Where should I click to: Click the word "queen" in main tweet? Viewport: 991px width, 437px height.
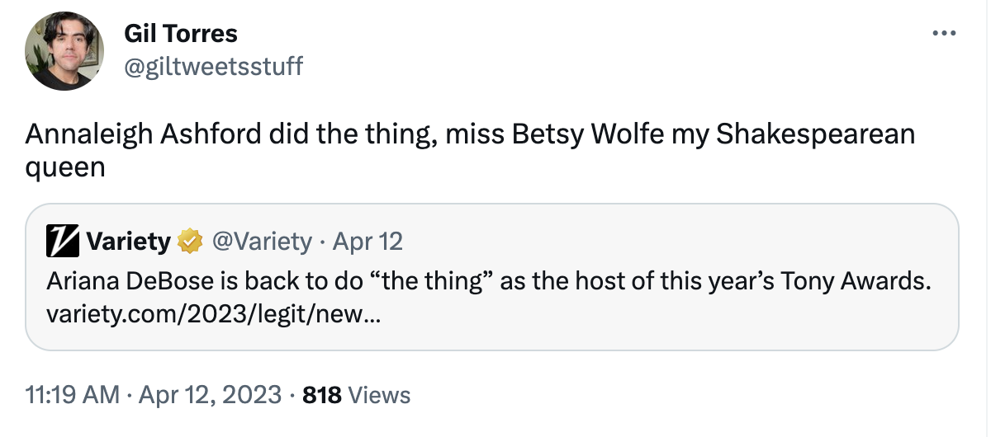pos(65,166)
